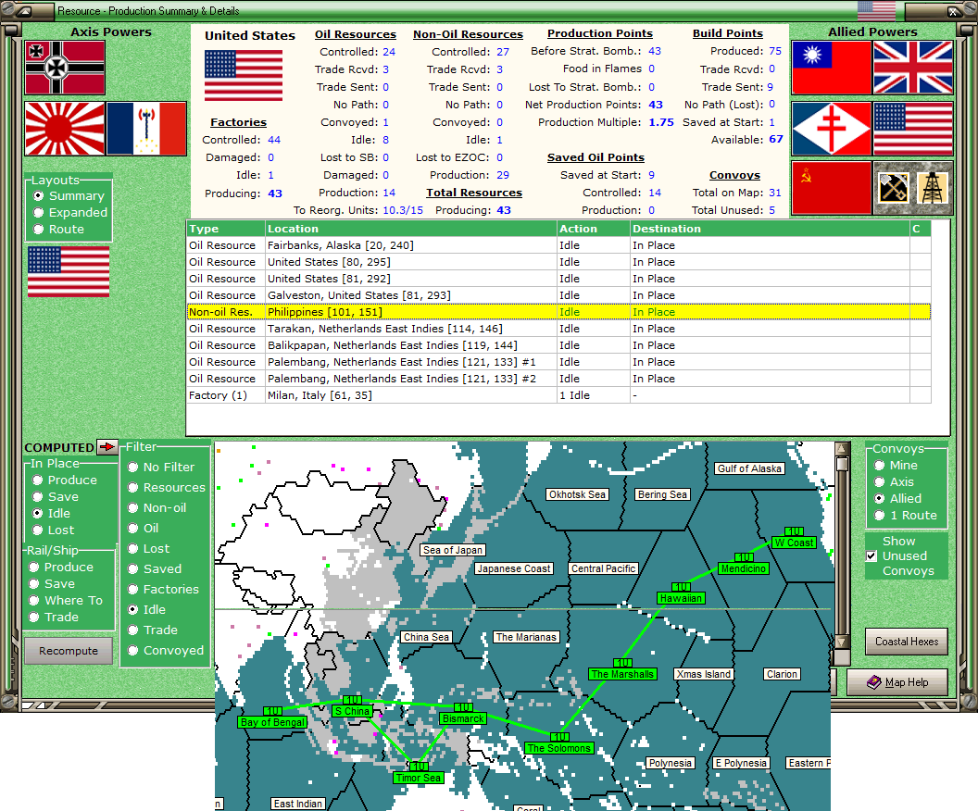Click the C column header
The image size is (978, 811).
(921, 229)
